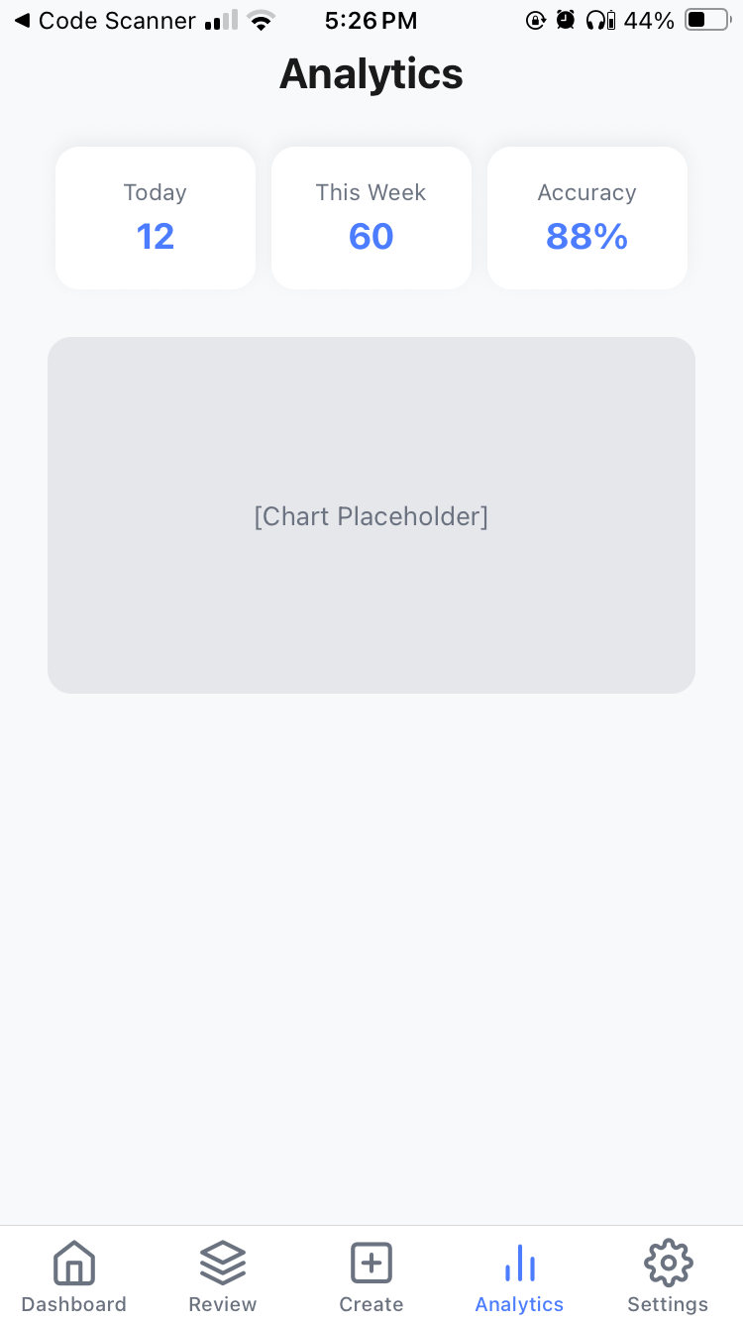Switch to the Dashboard tab label
743x1322 pixels.
[74, 1304]
